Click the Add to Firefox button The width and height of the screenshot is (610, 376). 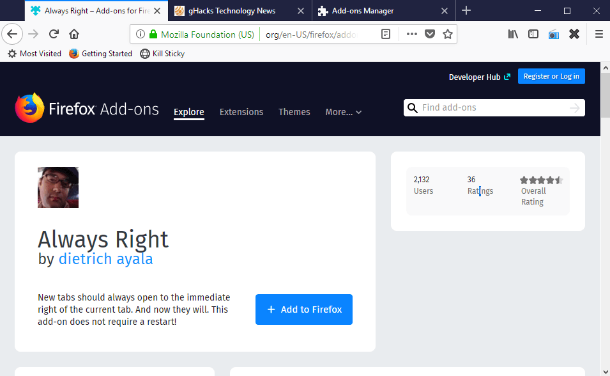(303, 309)
